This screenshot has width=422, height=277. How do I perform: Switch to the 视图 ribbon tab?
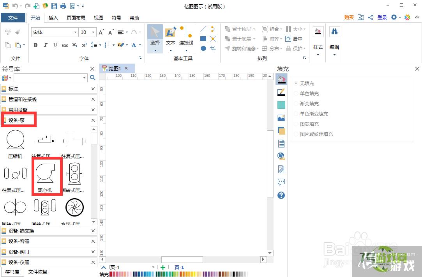coord(99,18)
